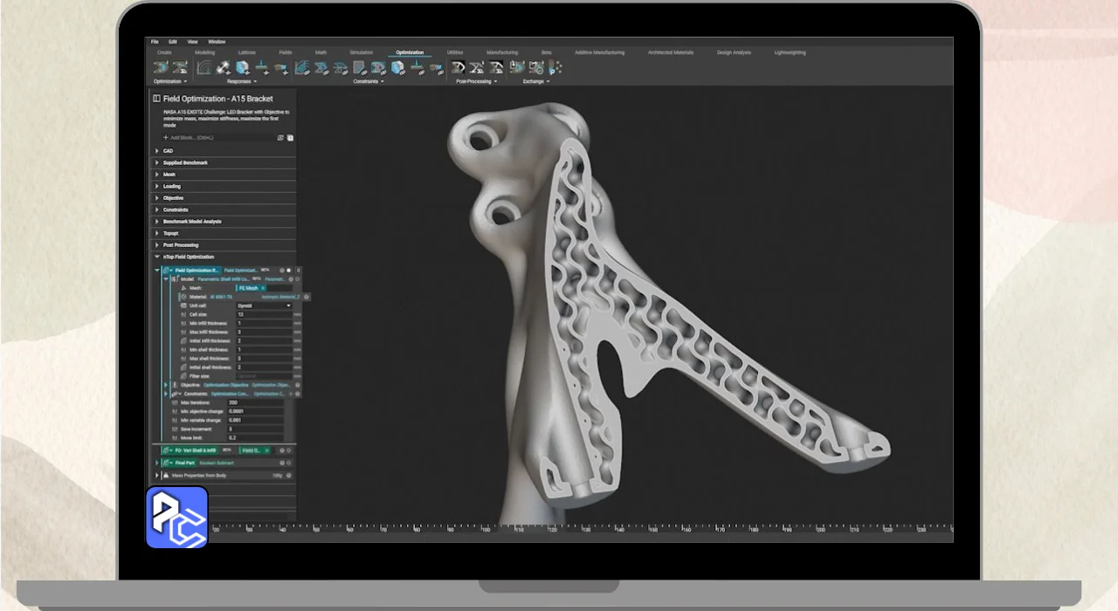
Task: Click the first Responses group icon
Action: (204, 67)
